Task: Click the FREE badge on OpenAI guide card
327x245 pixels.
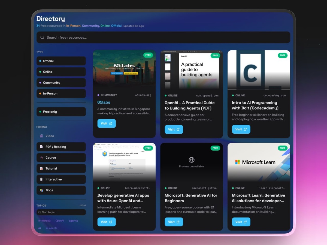Action: pos(215,56)
